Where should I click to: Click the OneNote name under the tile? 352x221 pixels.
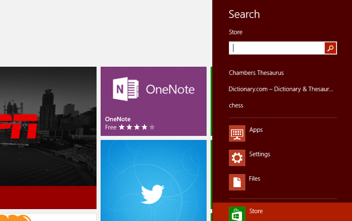pos(117,119)
